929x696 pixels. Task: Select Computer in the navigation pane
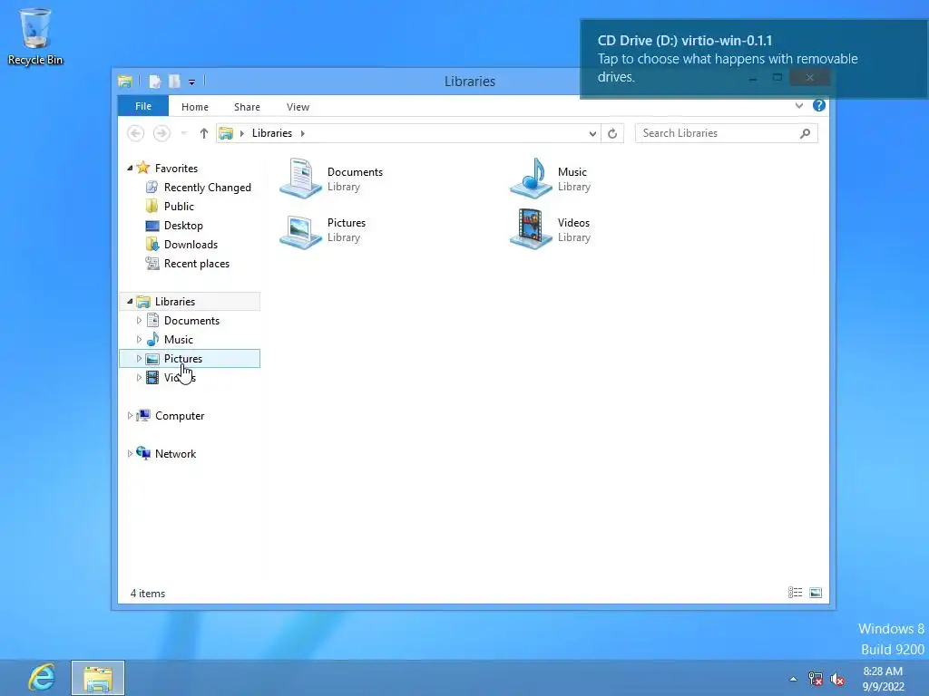click(180, 415)
